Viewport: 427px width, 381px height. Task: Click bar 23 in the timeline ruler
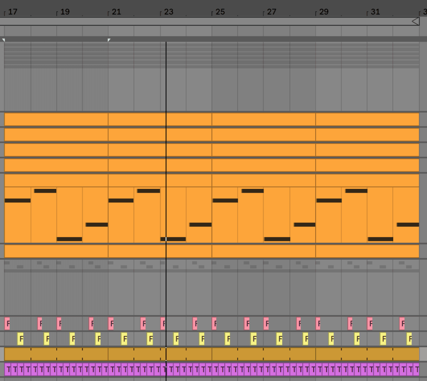(x=168, y=12)
